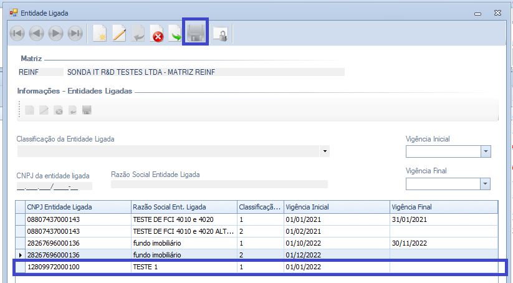This screenshot has height=283, width=513.
Task: Click the Razão Social Entidade Ligada field
Action: pyautogui.click(x=219, y=185)
